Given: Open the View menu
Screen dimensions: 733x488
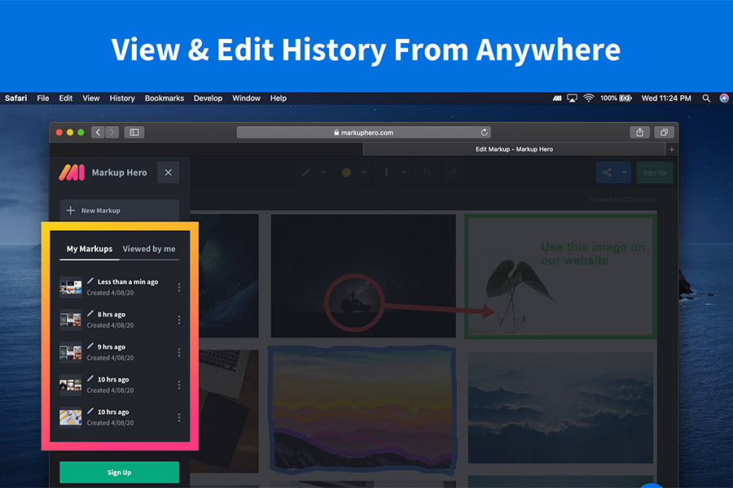Looking at the screenshot, I should (x=91, y=98).
